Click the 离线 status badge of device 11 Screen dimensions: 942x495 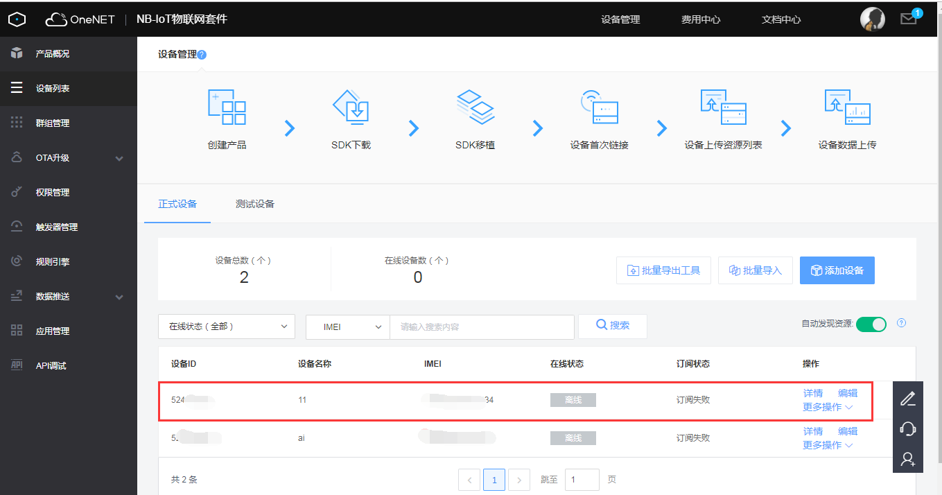pyautogui.click(x=573, y=400)
